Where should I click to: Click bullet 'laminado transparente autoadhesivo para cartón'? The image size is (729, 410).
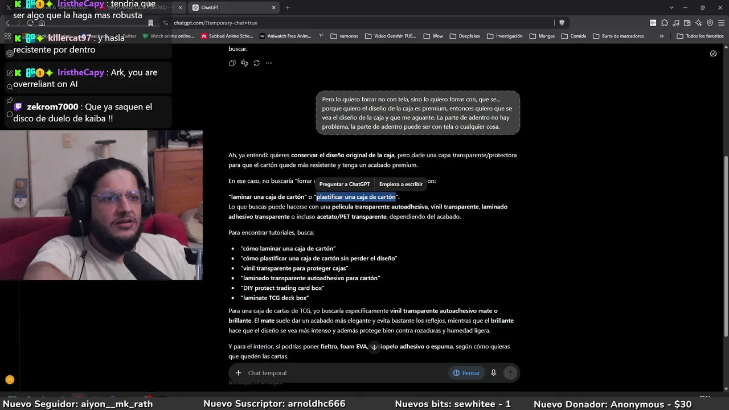310,278
